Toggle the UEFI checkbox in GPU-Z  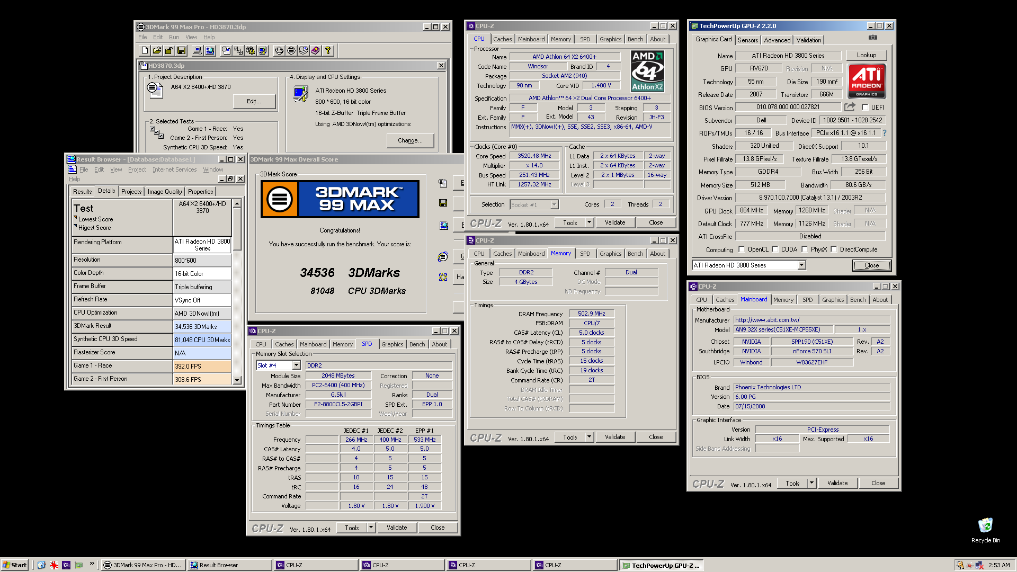point(865,108)
